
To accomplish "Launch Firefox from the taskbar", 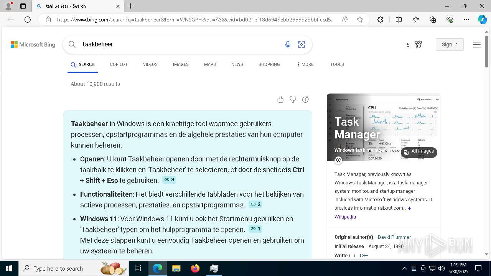I will 195,268.
